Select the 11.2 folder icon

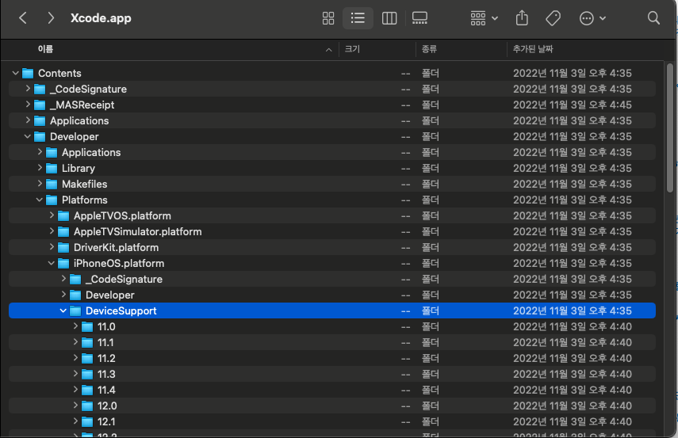(x=87, y=359)
